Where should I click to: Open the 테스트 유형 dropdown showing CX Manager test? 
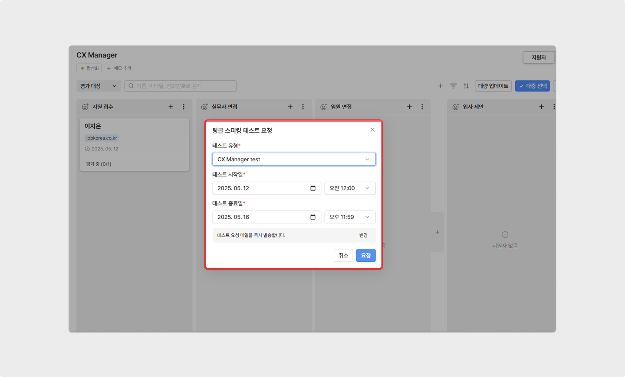tap(294, 159)
